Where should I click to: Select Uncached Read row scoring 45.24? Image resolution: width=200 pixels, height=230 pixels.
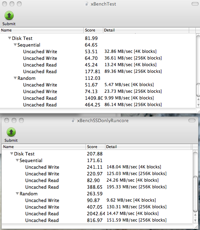(x=98, y=65)
